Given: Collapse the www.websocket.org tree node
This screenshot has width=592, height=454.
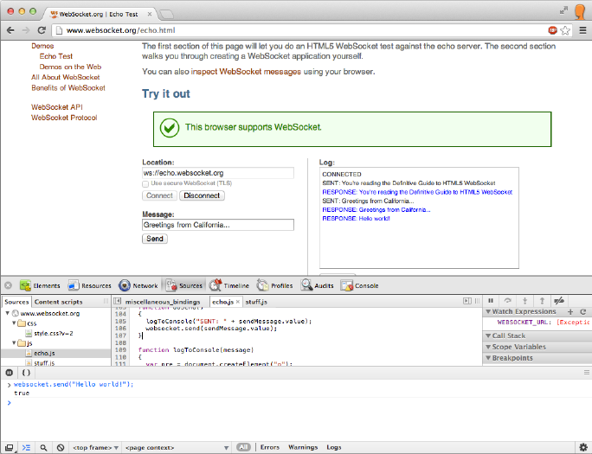Looking at the screenshot, I should pos(7,313).
